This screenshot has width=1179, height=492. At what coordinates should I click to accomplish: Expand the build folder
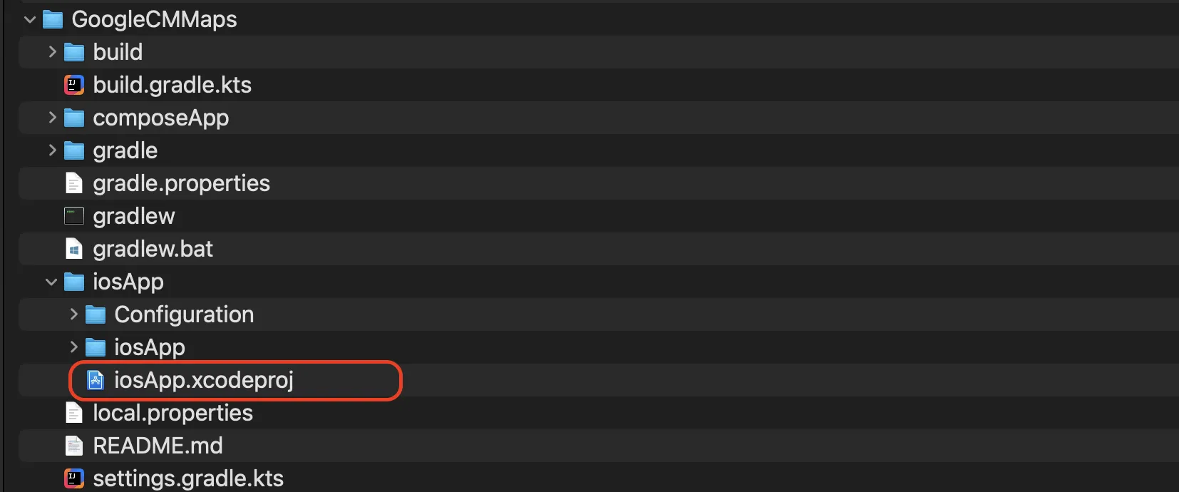pyautogui.click(x=51, y=51)
